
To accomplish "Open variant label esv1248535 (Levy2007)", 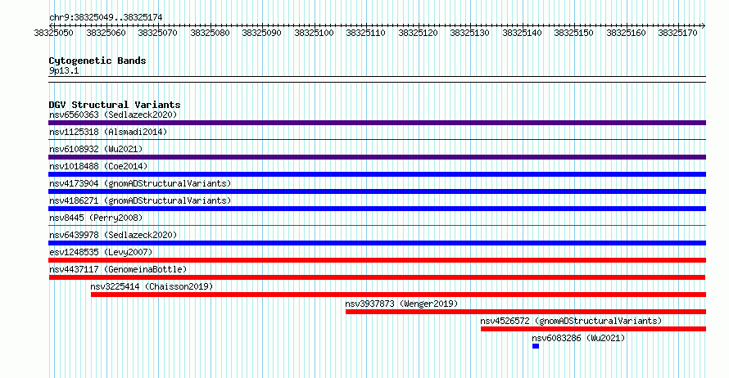I will pyautogui.click(x=101, y=252).
